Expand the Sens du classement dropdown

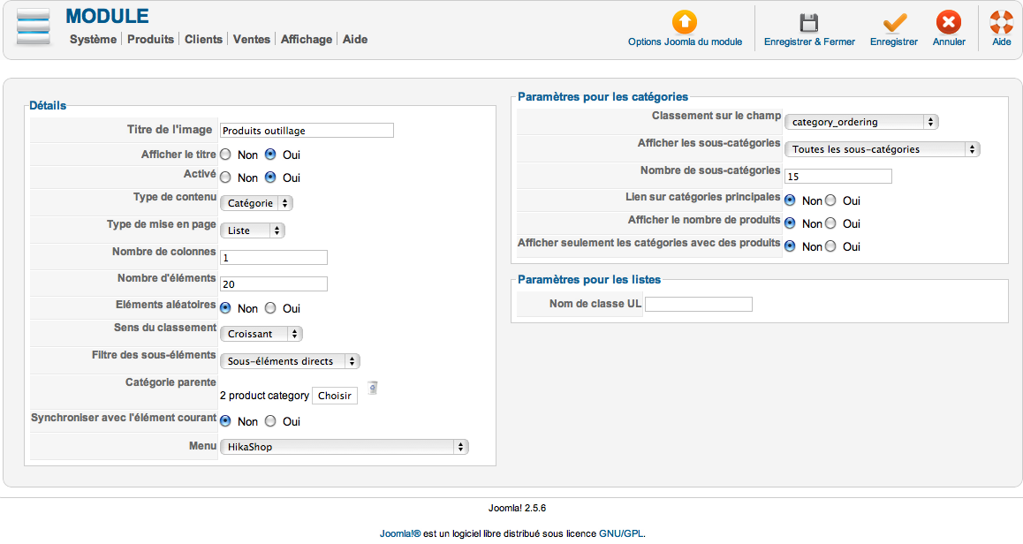261,334
